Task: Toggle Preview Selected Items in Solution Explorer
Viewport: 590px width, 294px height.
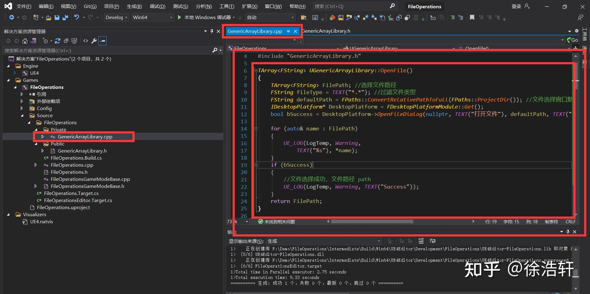Action: point(103,41)
